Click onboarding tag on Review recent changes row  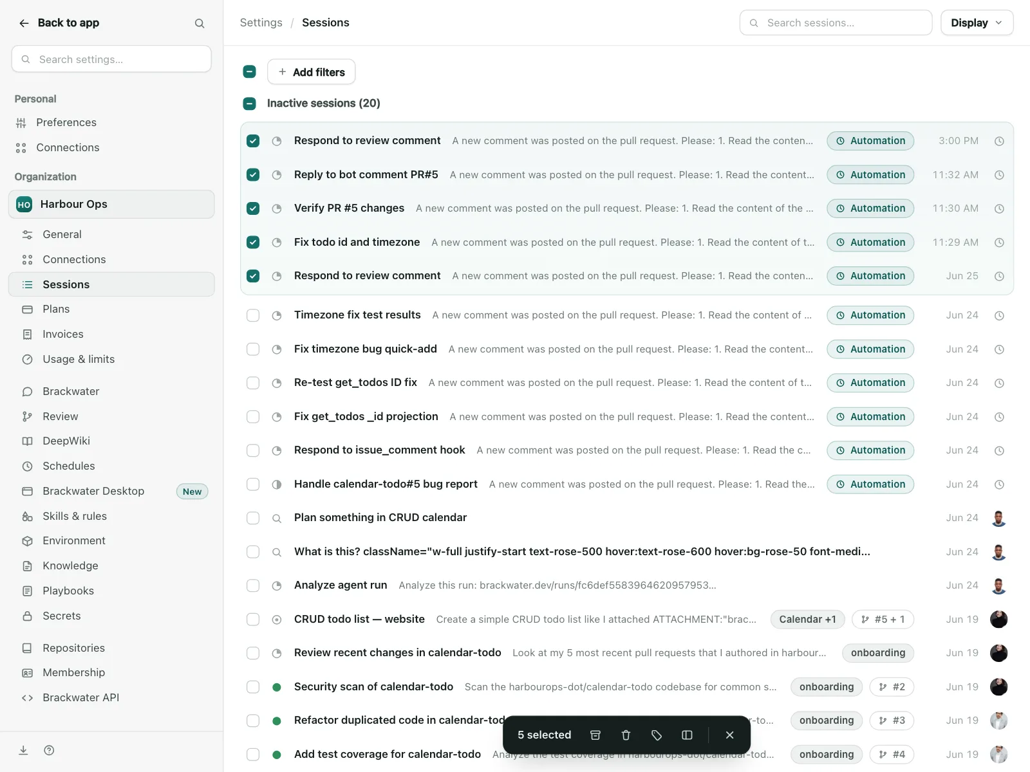tap(878, 653)
